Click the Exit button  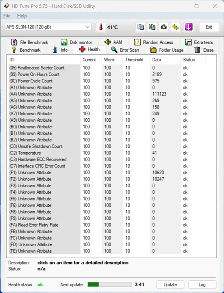pos(209,27)
